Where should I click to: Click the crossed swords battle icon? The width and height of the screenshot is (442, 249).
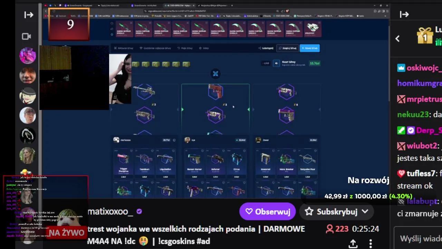click(215, 74)
